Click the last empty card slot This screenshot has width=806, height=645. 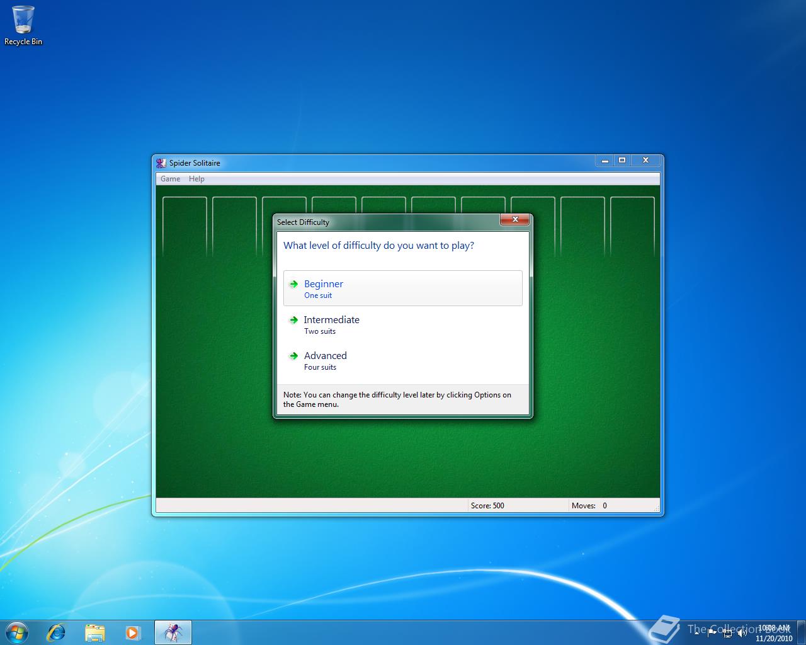(x=632, y=227)
